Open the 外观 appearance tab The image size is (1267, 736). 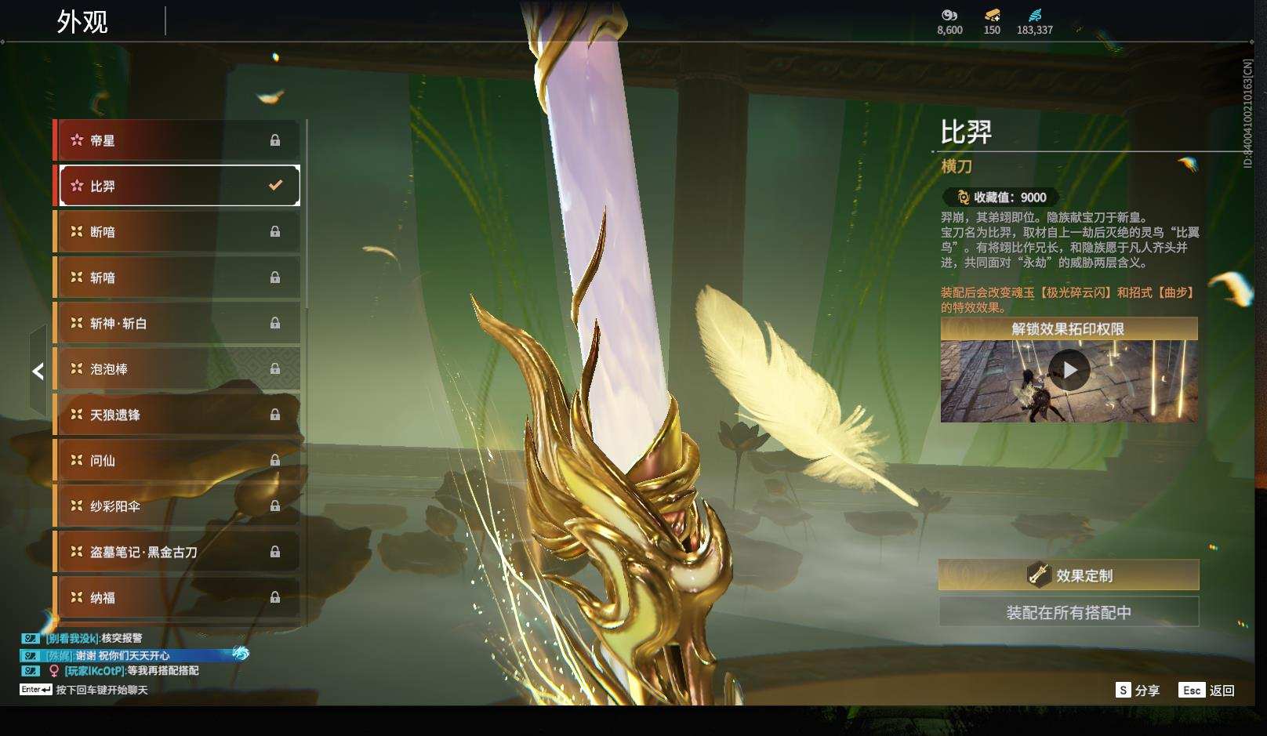[x=82, y=22]
